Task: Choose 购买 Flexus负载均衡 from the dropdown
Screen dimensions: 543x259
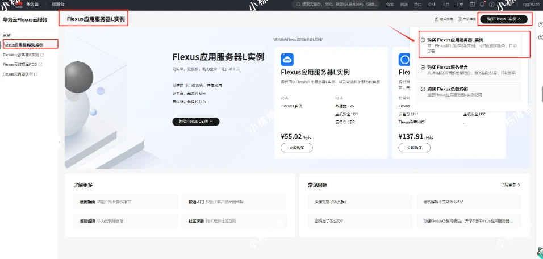Action: 470,91
